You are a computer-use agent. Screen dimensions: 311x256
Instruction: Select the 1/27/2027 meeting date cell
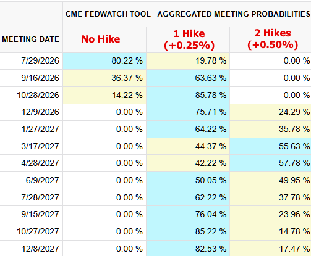(31, 130)
